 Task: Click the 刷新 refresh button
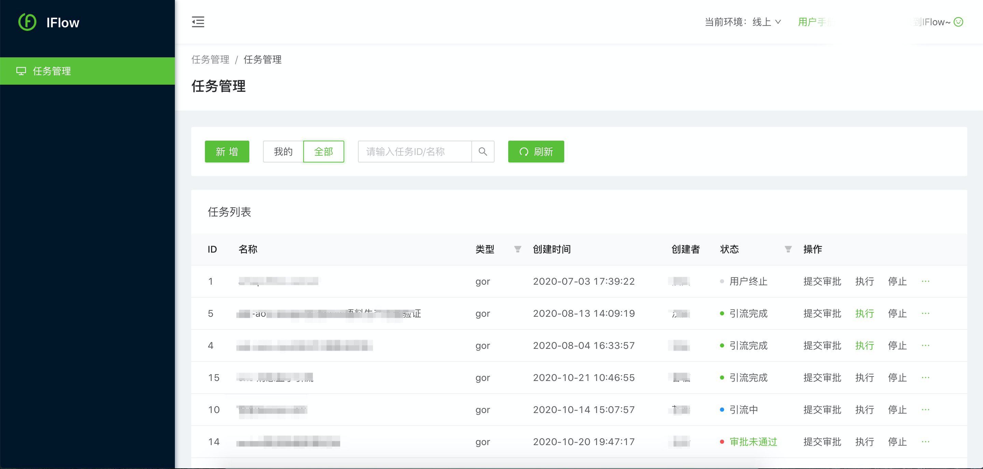pos(536,151)
